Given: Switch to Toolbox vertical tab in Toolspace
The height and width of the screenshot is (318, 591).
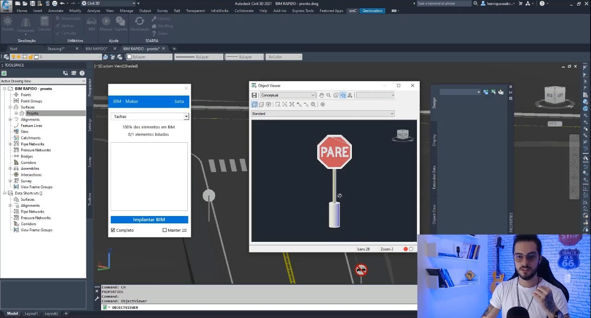Looking at the screenshot, I should click(90, 199).
